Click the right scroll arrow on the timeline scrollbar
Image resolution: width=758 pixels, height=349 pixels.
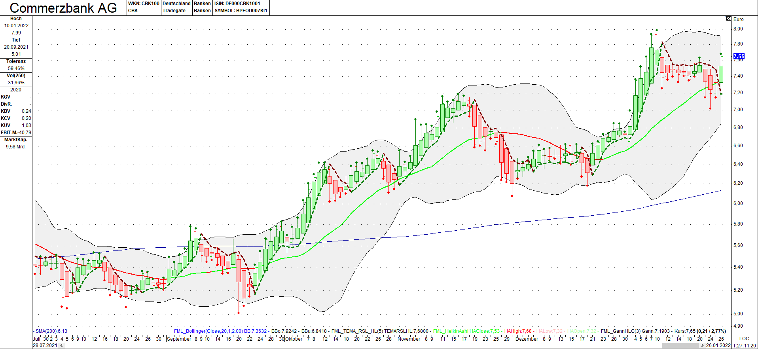point(703,345)
